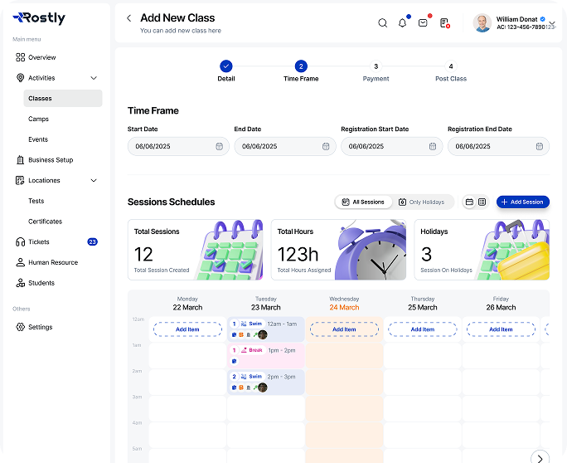Image resolution: width=567 pixels, height=463 pixels.
Task: Go back with the left arrow
Action: [x=129, y=18]
